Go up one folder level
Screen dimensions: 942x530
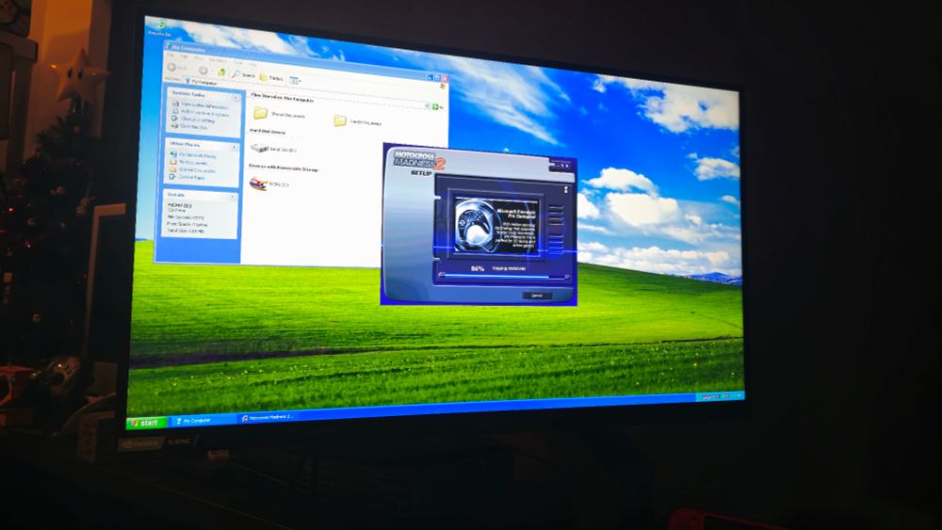pyautogui.click(x=221, y=72)
